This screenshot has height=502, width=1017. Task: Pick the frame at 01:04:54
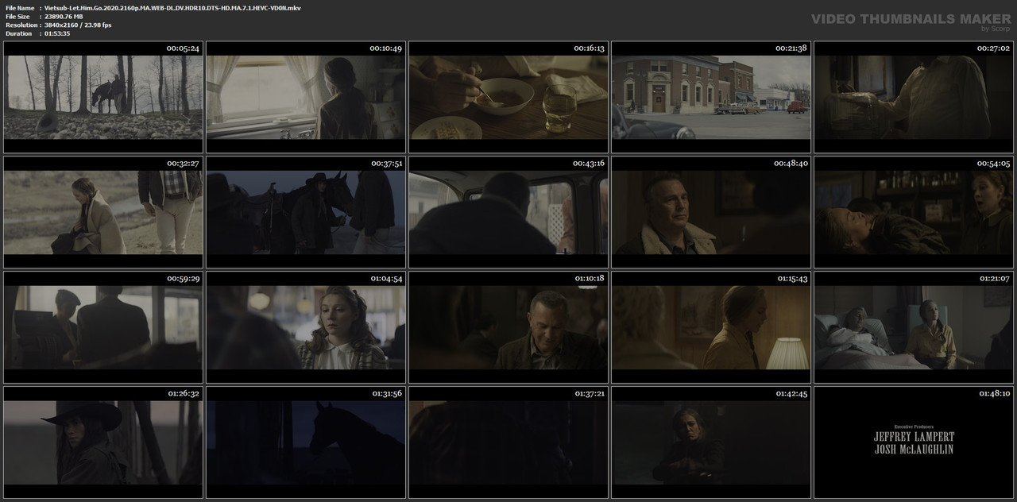(x=306, y=327)
